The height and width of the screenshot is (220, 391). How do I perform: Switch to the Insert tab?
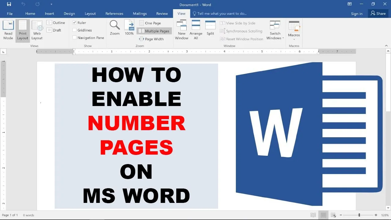click(x=49, y=13)
